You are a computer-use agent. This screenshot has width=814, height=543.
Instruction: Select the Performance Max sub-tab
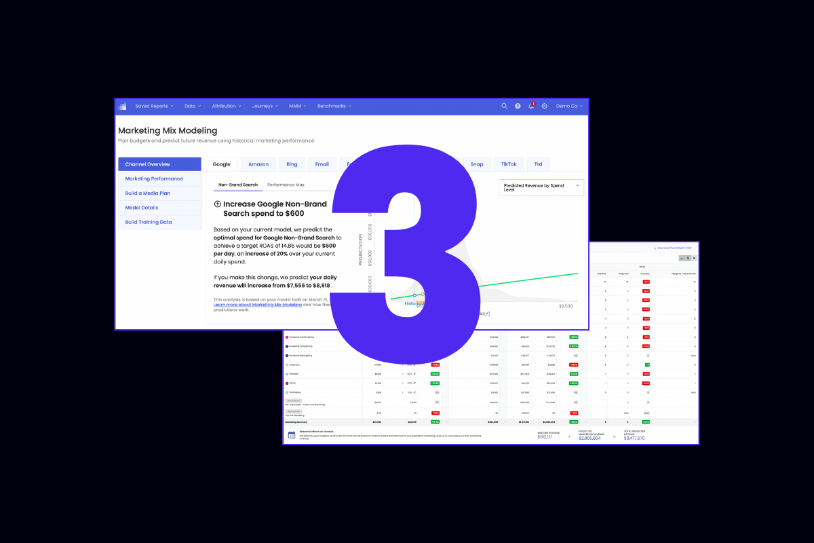(x=286, y=185)
